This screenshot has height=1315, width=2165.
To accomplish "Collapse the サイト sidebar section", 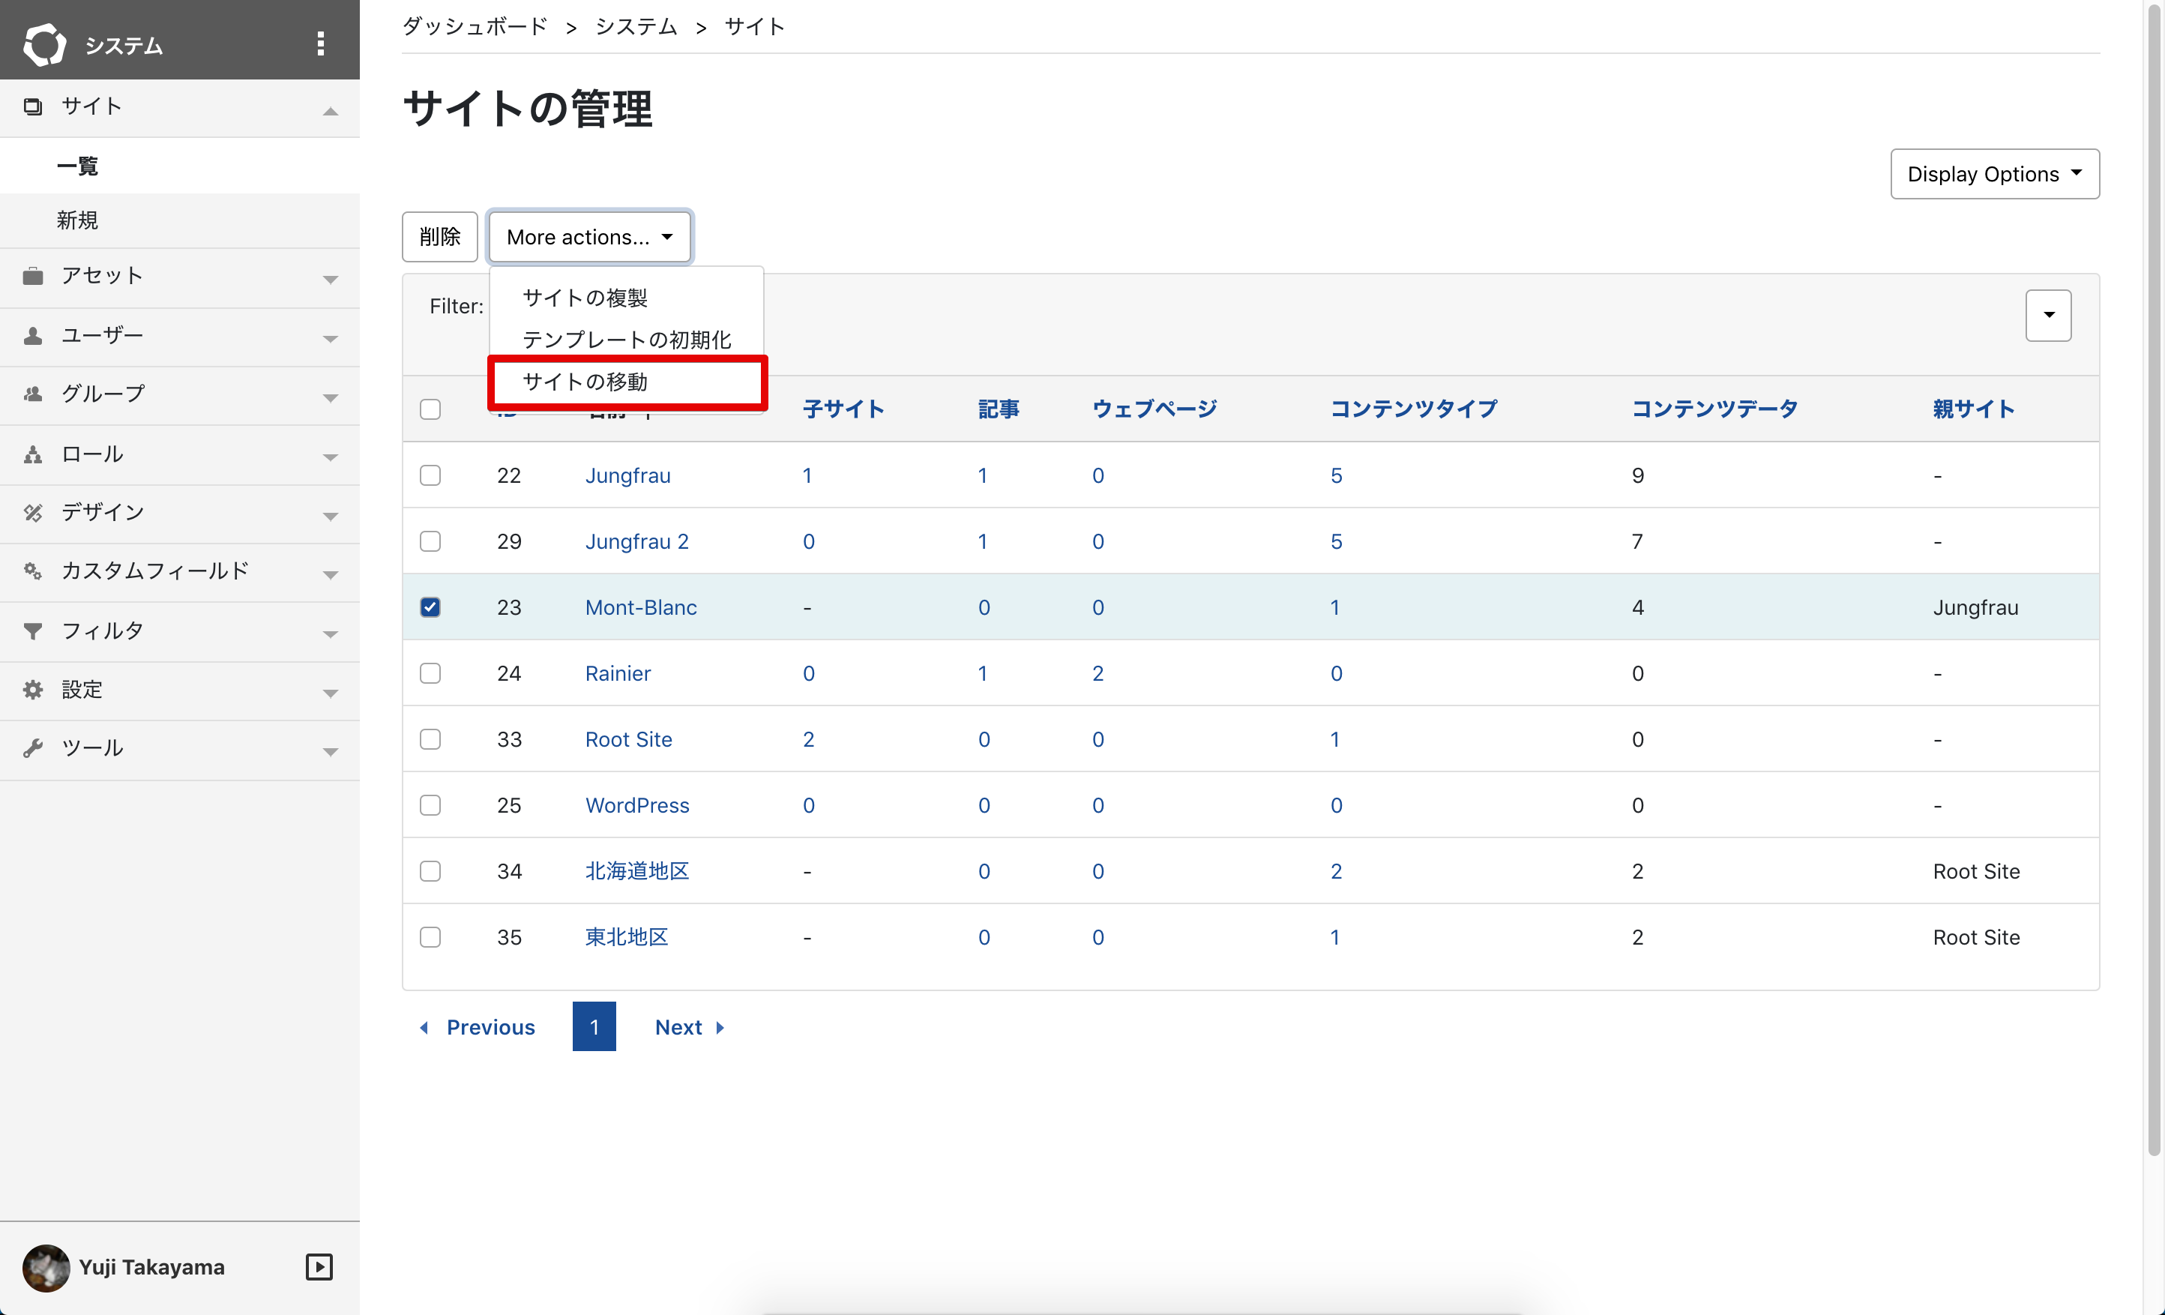I will [331, 111].
